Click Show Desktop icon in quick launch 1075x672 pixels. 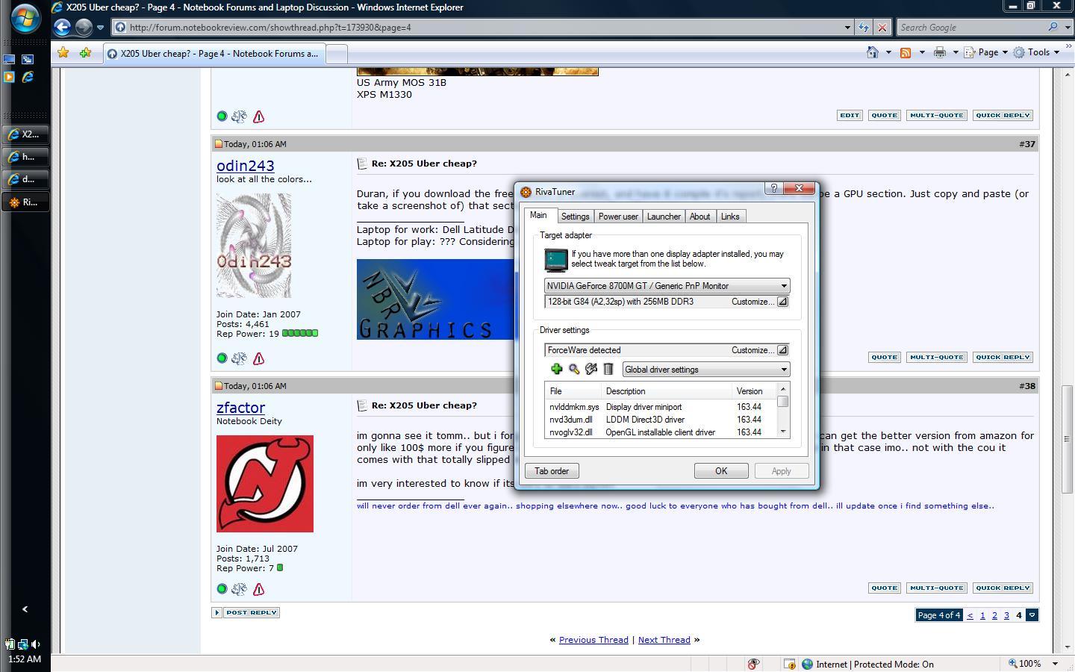click(10, 59)
